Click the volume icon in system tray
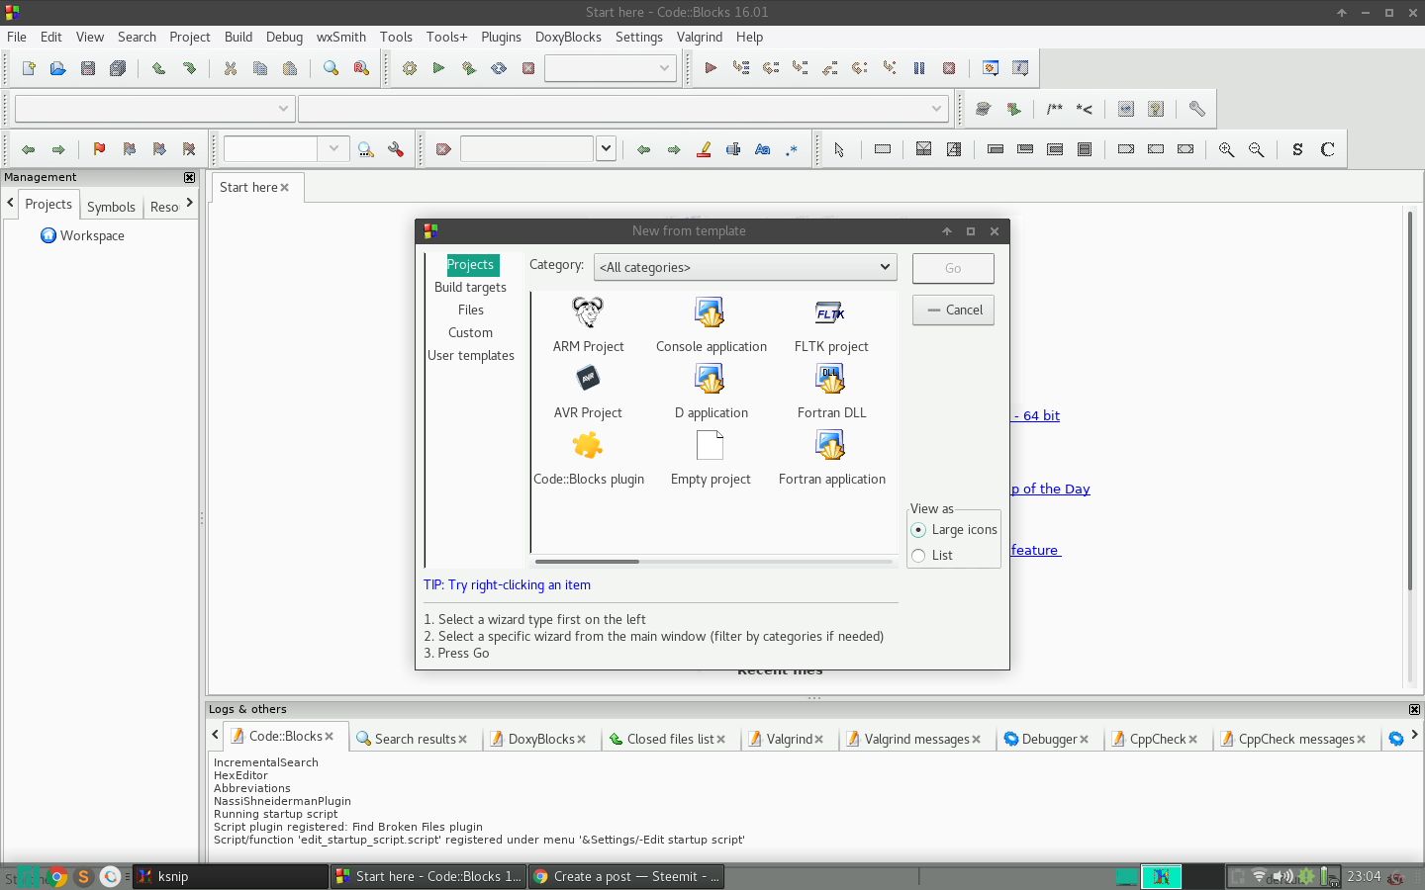 [x=1282, y=876]
